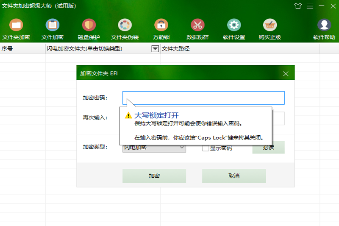Enable the 显示密码 show password checkbox
The width and height of the screenshot is (339, 226).
(206, 148)
